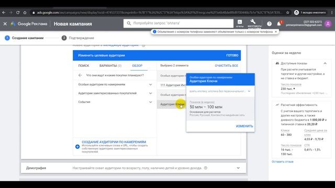Open the Help question mark icon
Screen dimensions: 335x188
269,23
